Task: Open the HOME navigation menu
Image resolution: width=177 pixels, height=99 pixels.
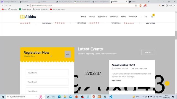Action: (84, 17)
